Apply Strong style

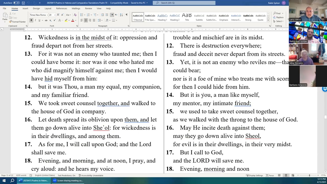(x=248, y=17)
